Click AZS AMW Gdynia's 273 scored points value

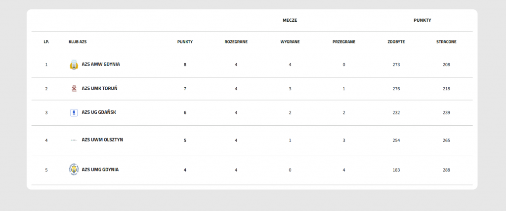tap(396, 65)
